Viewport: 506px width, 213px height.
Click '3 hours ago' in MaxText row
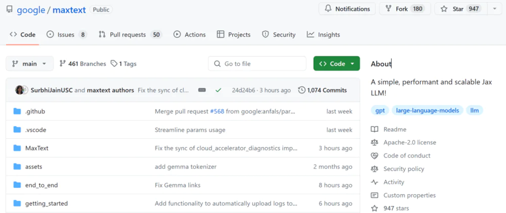[335, 148]
